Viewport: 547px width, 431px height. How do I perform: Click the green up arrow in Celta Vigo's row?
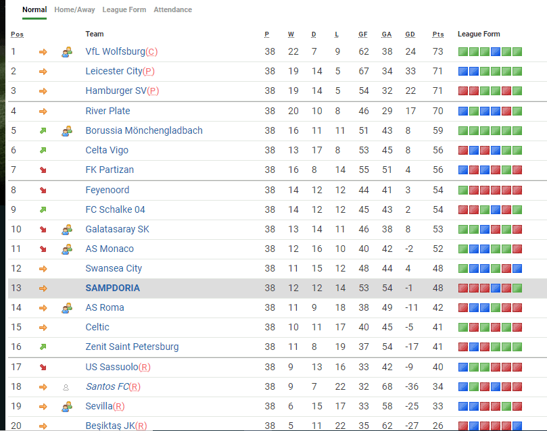43,151
